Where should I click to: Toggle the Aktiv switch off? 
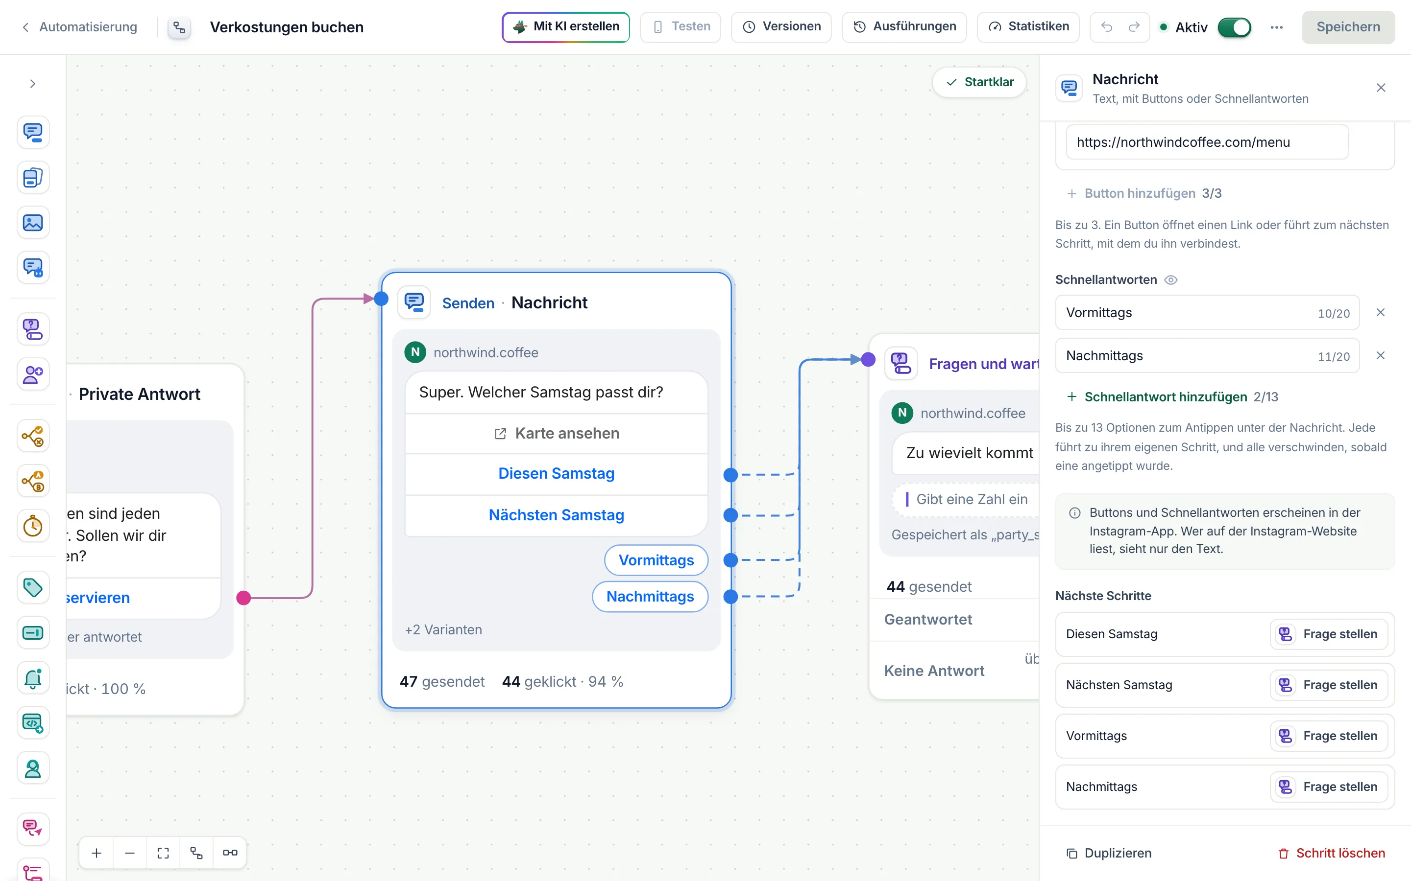[1234, 27]
